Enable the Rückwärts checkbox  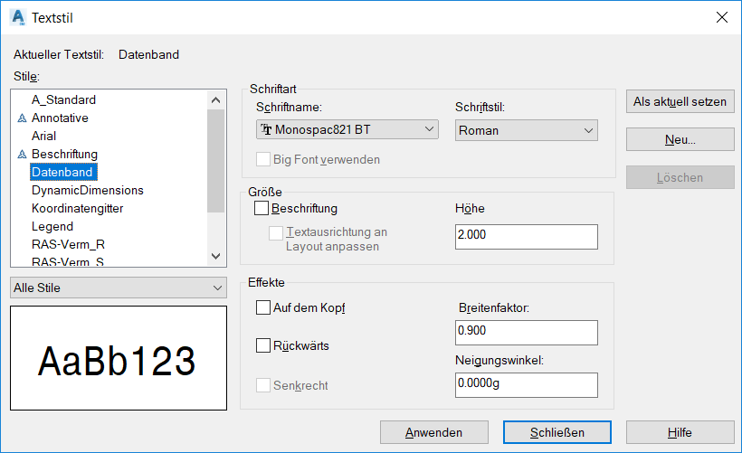coord(264,345)
